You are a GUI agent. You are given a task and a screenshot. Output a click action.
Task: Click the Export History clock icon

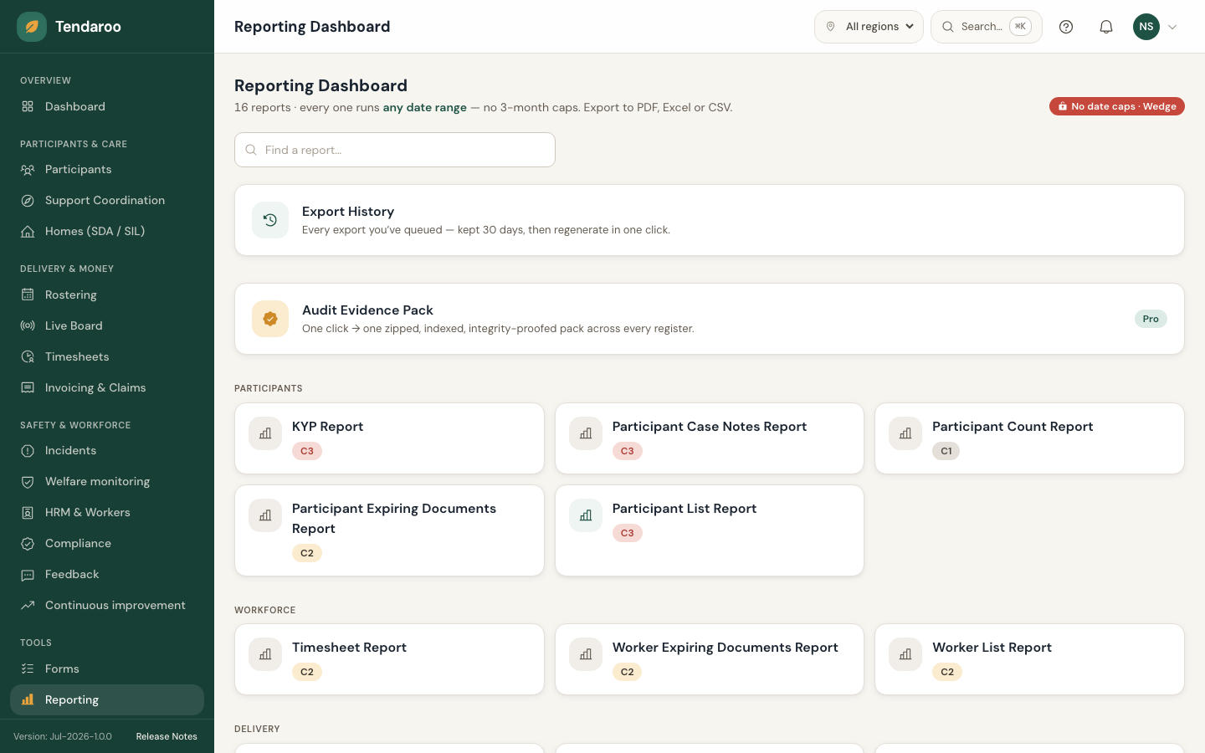point(270,220)
